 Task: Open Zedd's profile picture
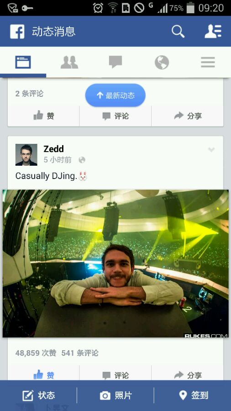[26, 155]
